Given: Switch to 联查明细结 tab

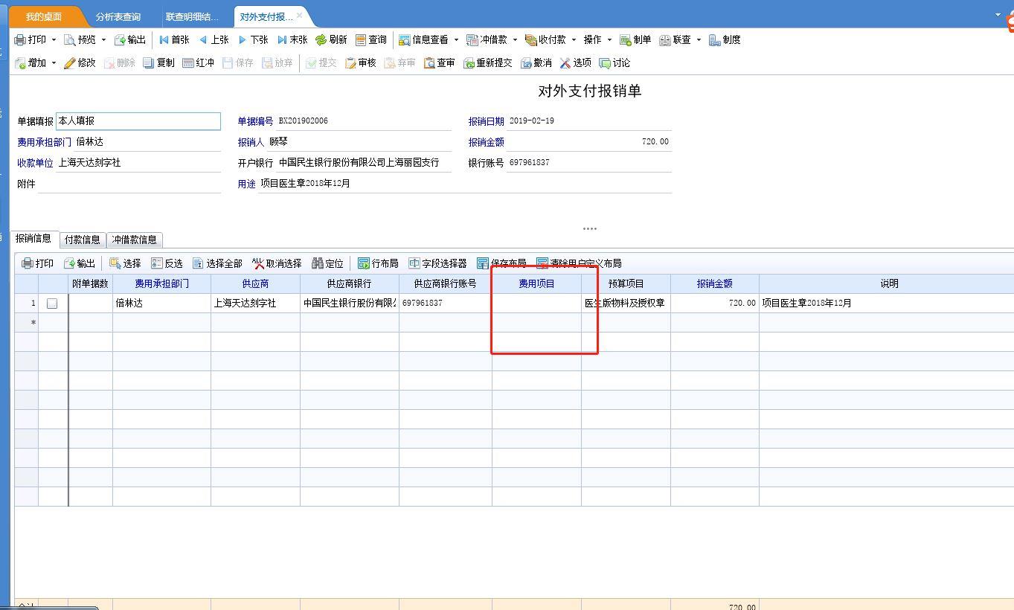Looking at the screenshot, I should (192, 16).
